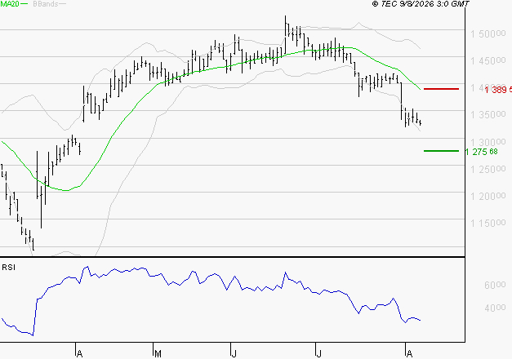Click the red 1 389 resistance value
The image size is (512, 359).
point(498,90)
